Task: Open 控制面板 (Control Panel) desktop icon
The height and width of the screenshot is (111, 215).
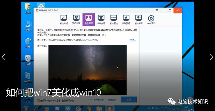Action: [28, 77]
